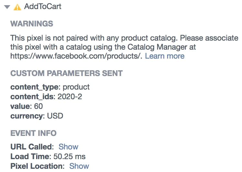Click the currency USD parameter

click(37, 116)
